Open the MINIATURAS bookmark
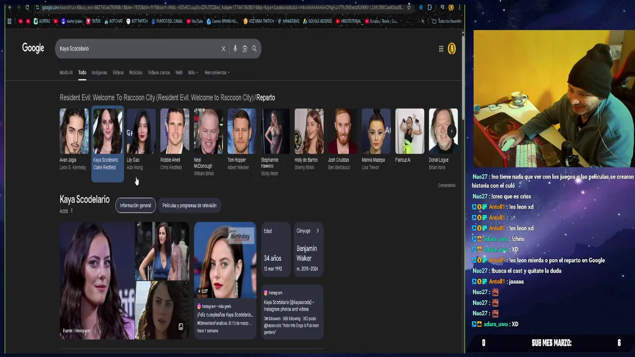The width and height of the screenshot is (635, 357). click(x=288, y=21)
